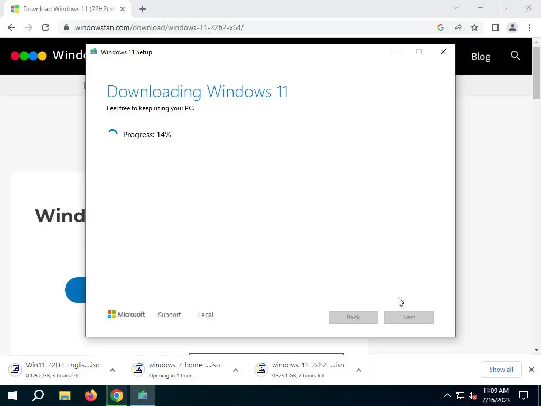Open File Explorer from the taskbar
541x406 pixels.
coord(64,395)
